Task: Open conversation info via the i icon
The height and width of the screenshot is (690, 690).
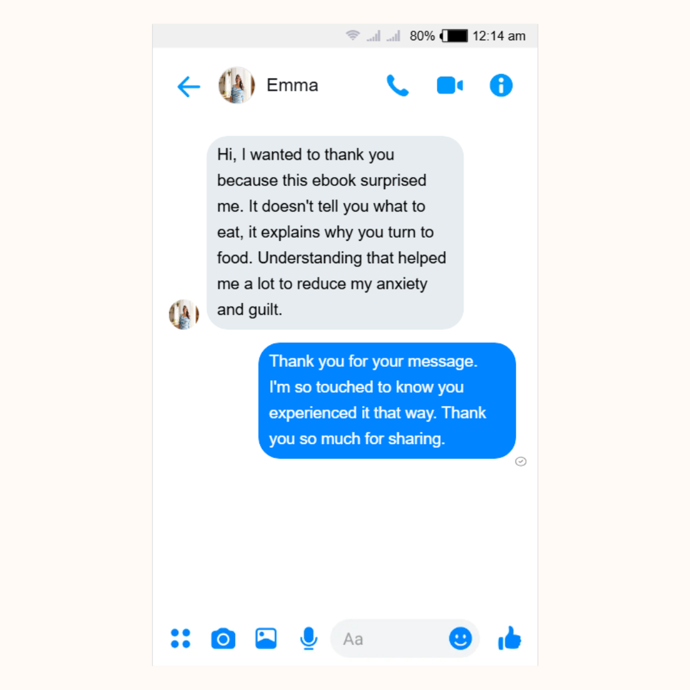Action: pyautogui.click(x=501, y=86)
